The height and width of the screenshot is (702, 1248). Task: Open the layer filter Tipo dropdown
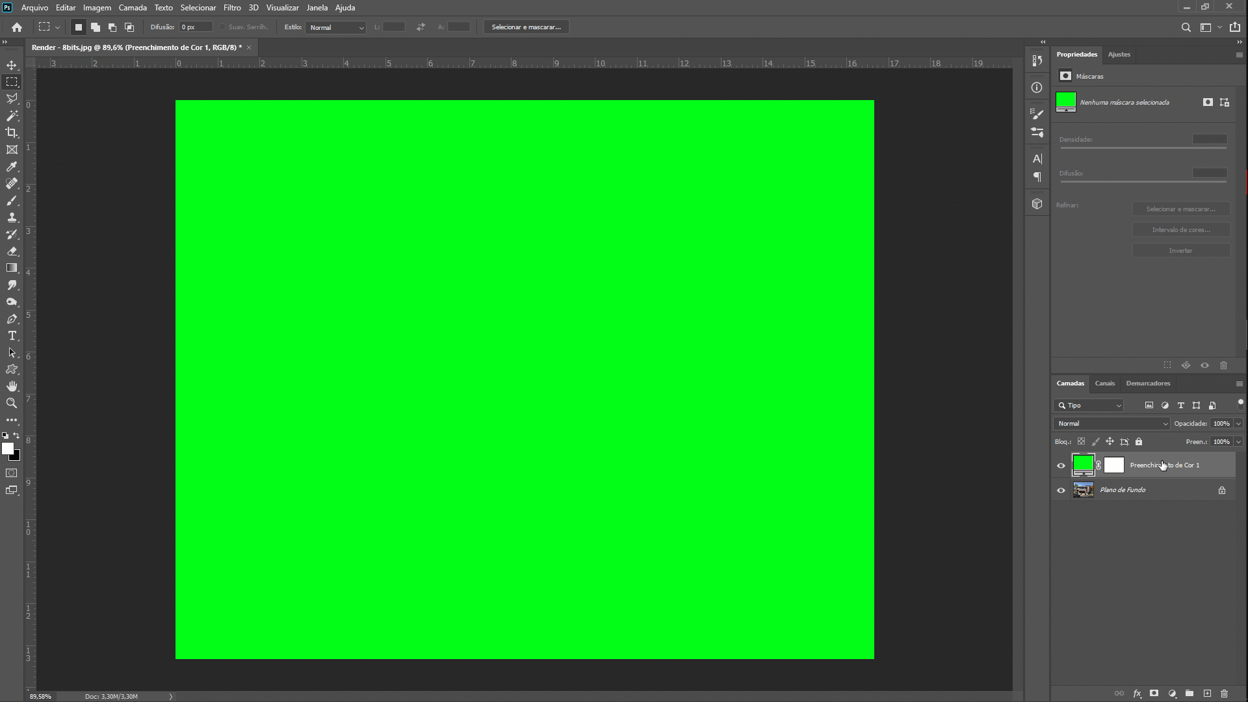pos(1089,405)
